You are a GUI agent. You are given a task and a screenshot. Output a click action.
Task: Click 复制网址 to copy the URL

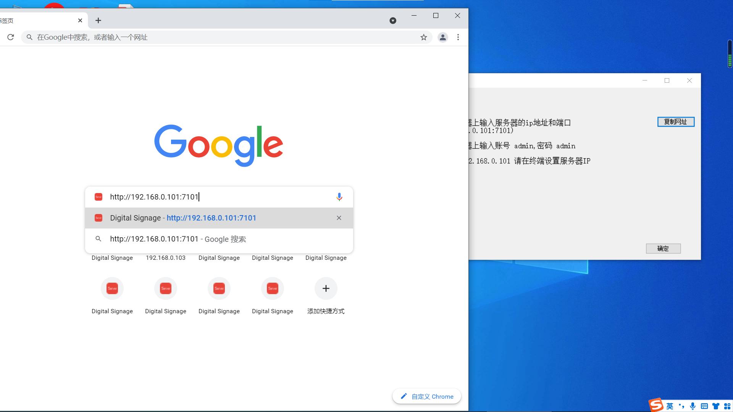point(675,122)
